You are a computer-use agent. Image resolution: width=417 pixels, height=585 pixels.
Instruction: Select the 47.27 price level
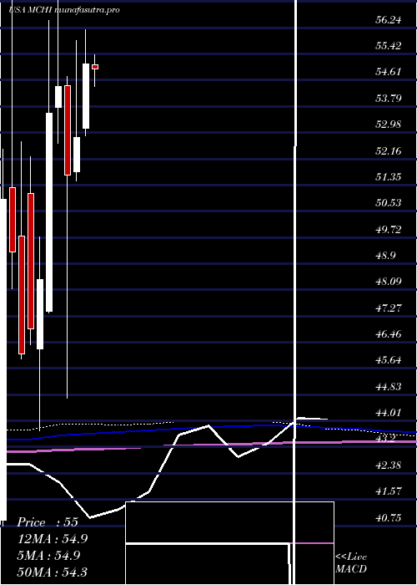pyautogui.click(x=389, y=308)
